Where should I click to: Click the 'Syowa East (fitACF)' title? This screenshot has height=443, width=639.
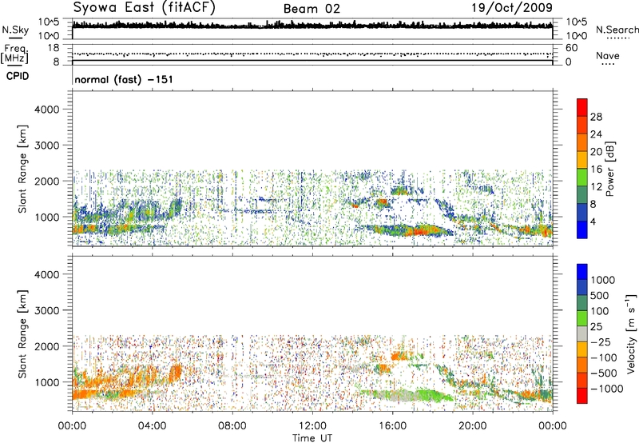click(145, 8)
